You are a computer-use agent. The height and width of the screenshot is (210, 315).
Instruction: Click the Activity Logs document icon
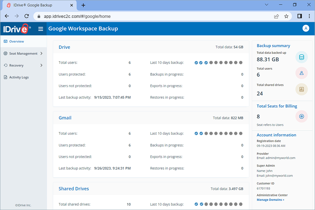[x=5, y=77]
